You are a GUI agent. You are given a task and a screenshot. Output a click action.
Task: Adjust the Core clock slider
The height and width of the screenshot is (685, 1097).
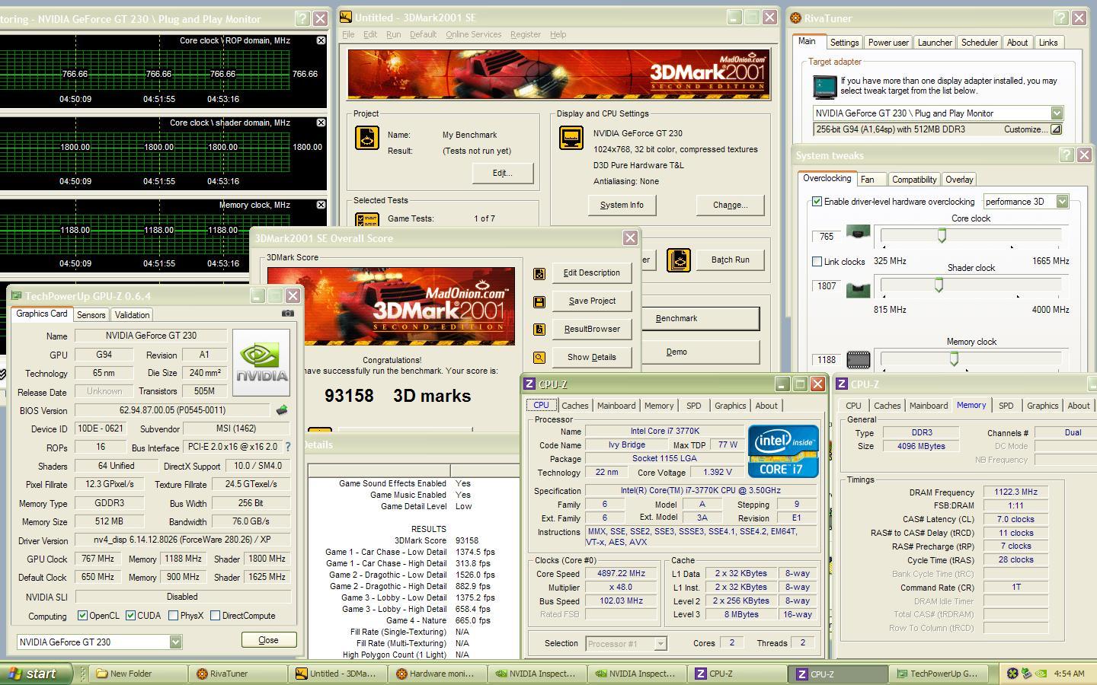tap(942, 236)
